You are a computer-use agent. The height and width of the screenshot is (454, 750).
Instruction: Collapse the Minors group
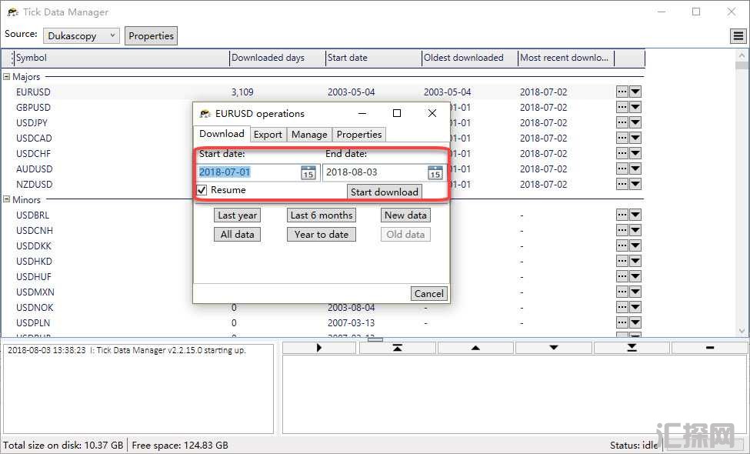click(x=7, y=200)
